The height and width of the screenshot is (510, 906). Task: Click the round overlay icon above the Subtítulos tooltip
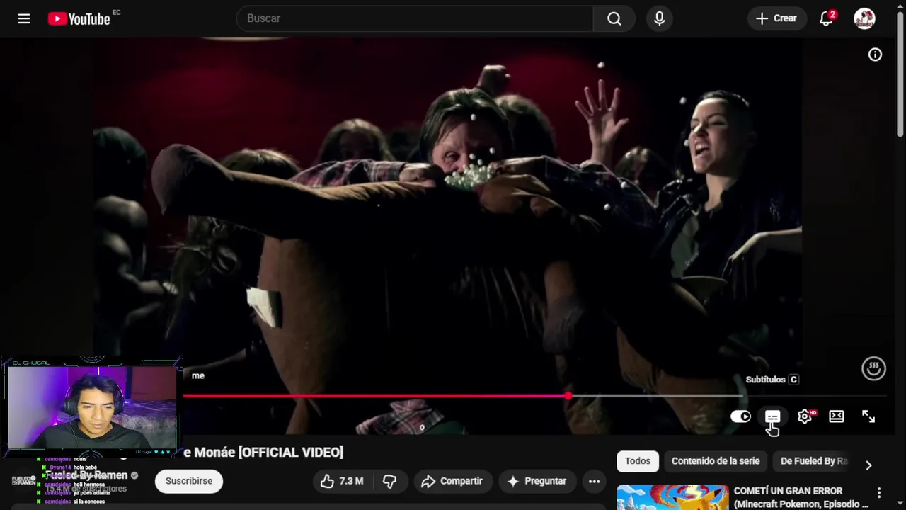pos(873,368)
